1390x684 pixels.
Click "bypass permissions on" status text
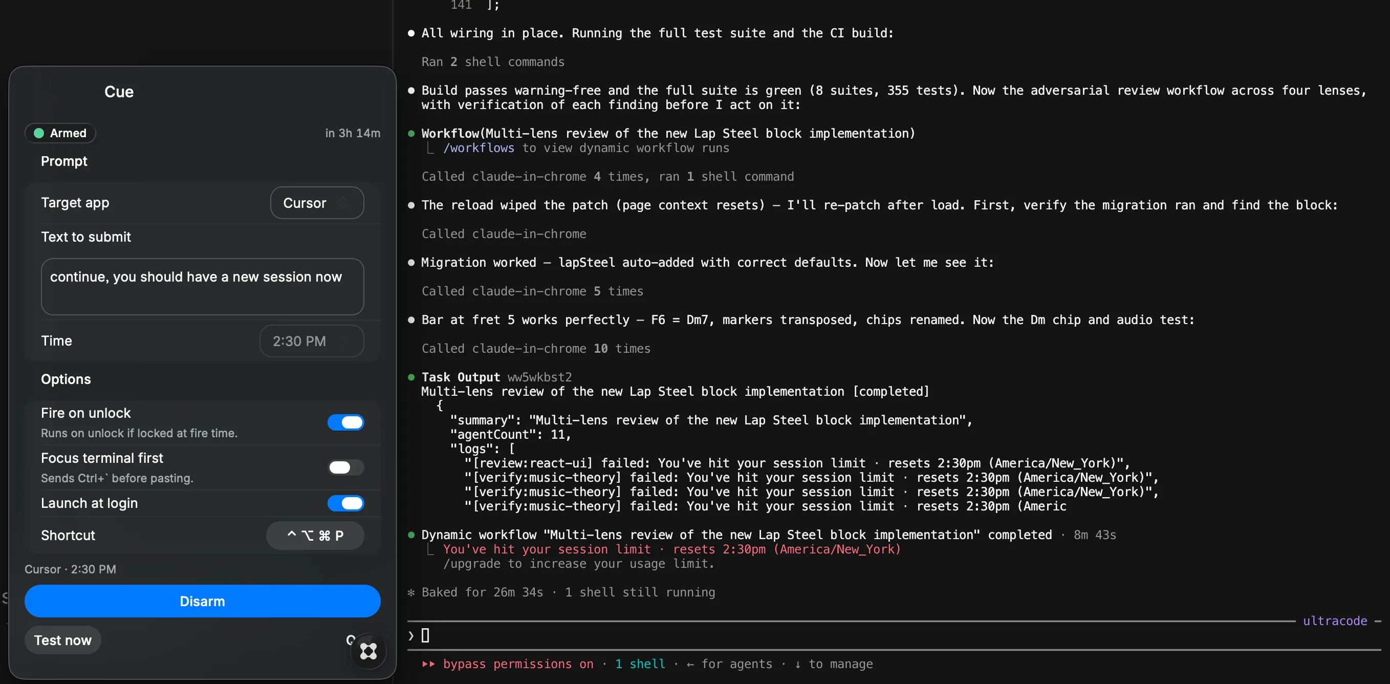pyautogui.click(x=518, y=664)
